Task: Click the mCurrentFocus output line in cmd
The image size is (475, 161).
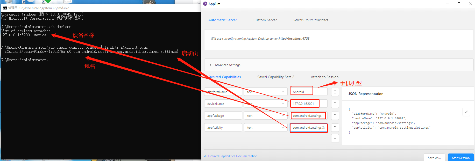Action: pyautogui.click(x=91, y=52)
